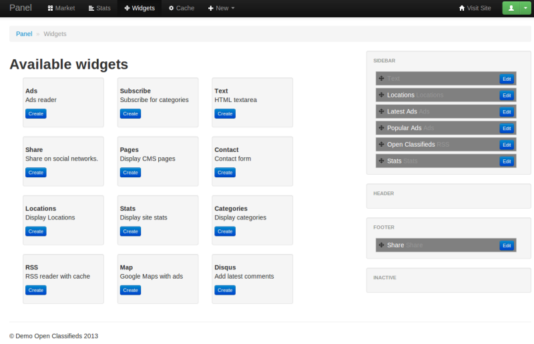This screenshot has width=534, height=344.
Task: Click the move icon beside Popular Ads
Action: tap(381, 128)
